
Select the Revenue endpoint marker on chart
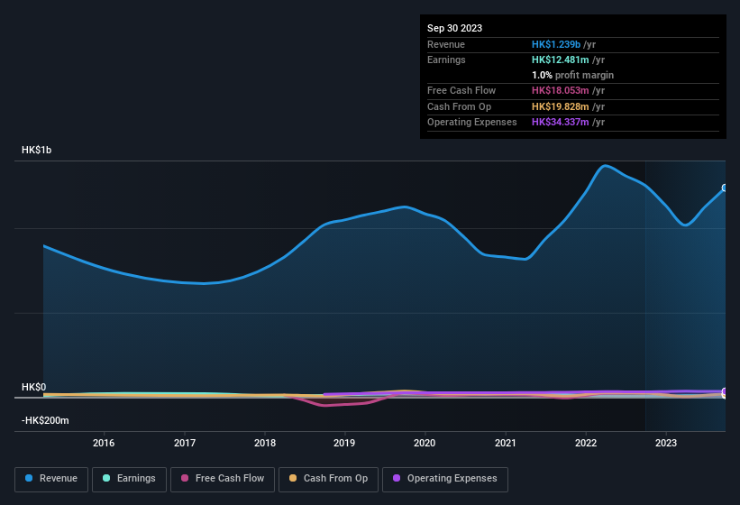[725, 188]
